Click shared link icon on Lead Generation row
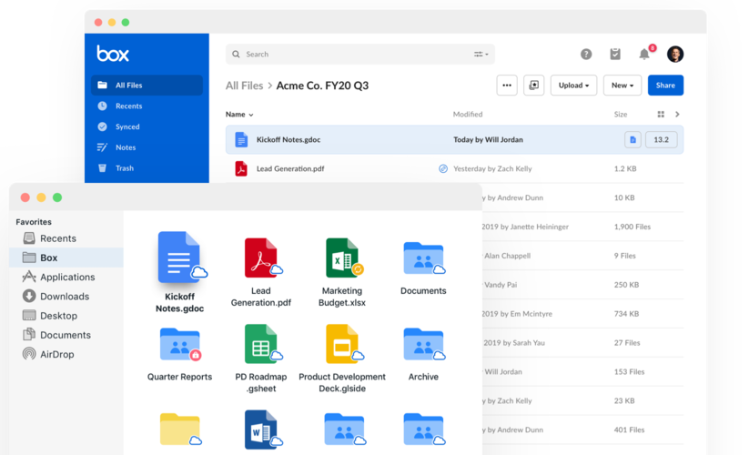Viewport: 749px width, 455px height. [x=443, y=168]
